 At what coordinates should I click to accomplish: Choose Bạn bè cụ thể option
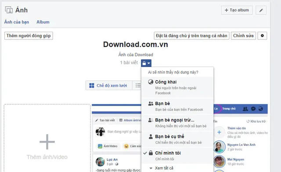[177, 139]
